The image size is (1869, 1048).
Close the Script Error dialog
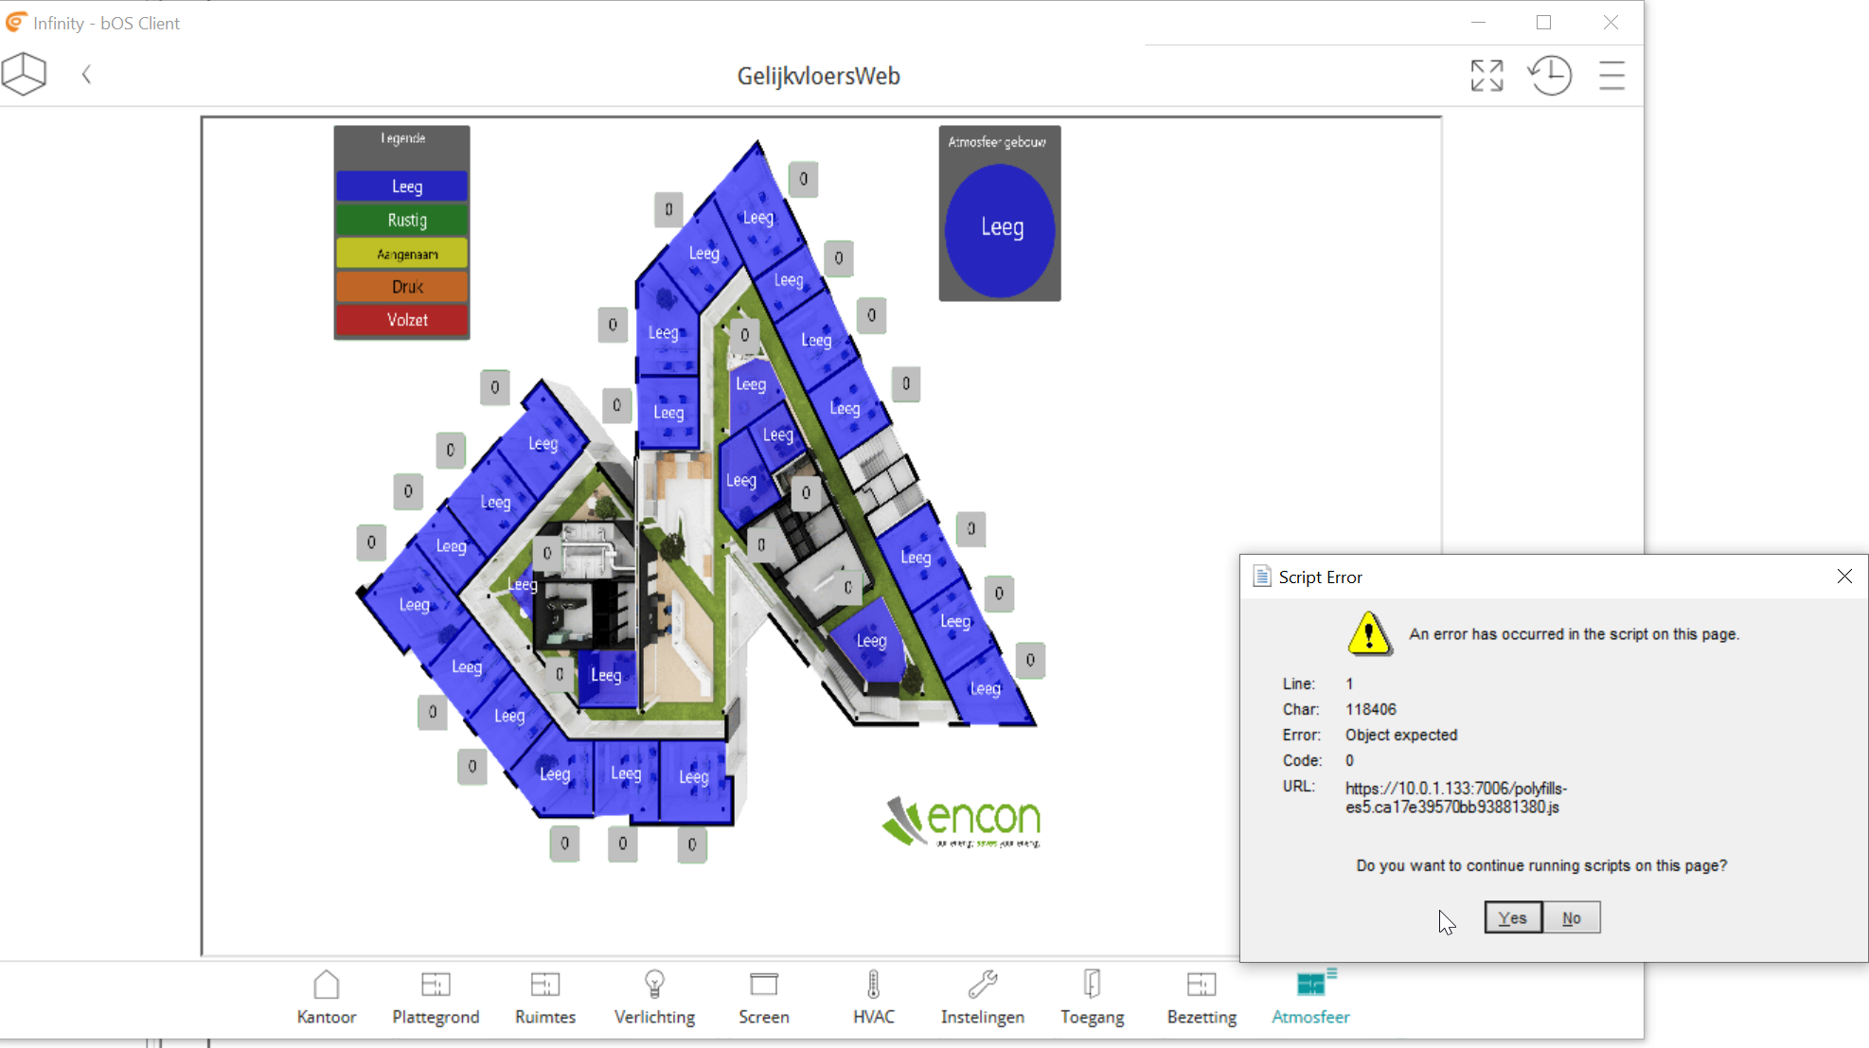[x=1843, y=577]
